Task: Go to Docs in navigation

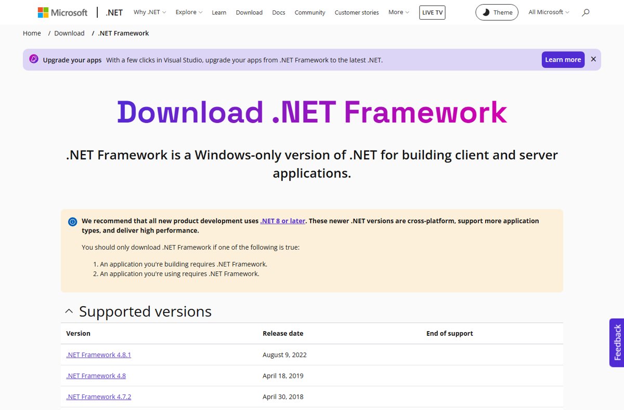Action: point(279,12)
